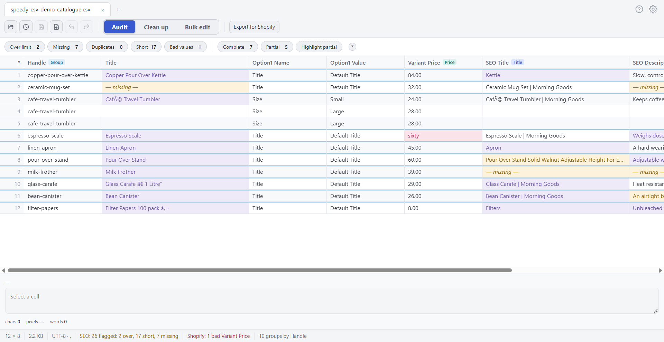664x342 pixels.
Task: Click the scroll-right arrow of the horizontal scrollbar
Action: pos(660,270)
